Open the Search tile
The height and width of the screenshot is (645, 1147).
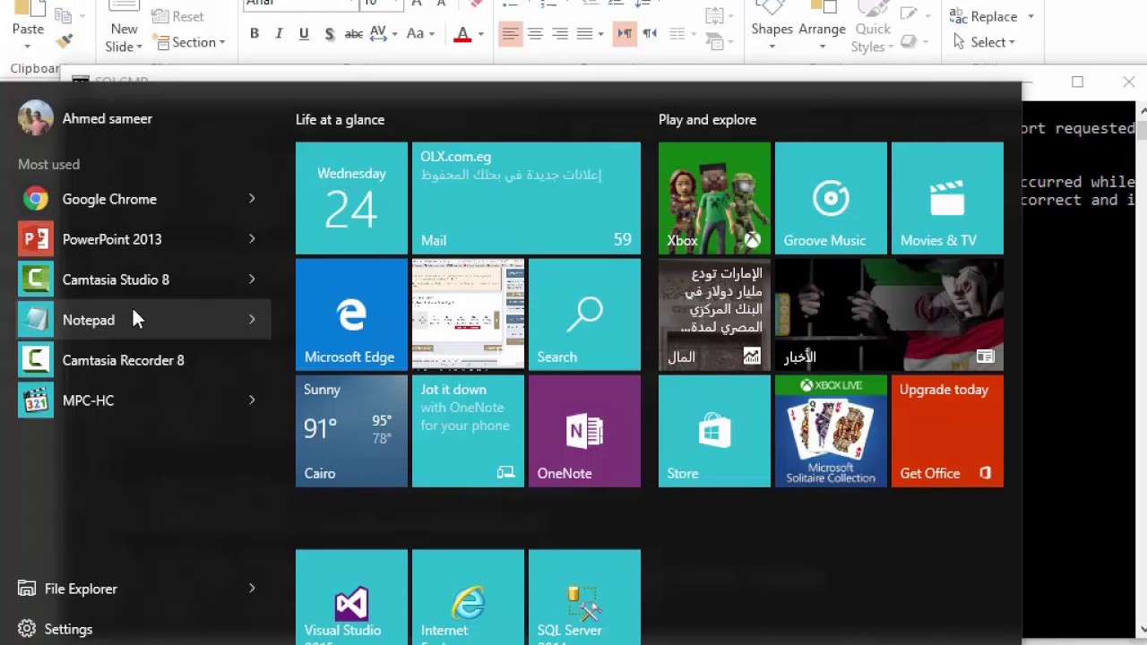584,314
